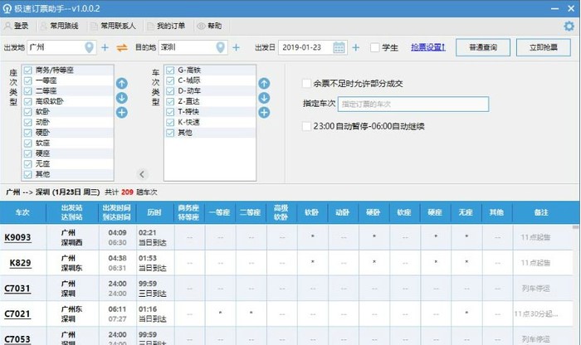Click the 立即抢票 button
Viewport: 581px width, 345px height.
coord(544,48)
